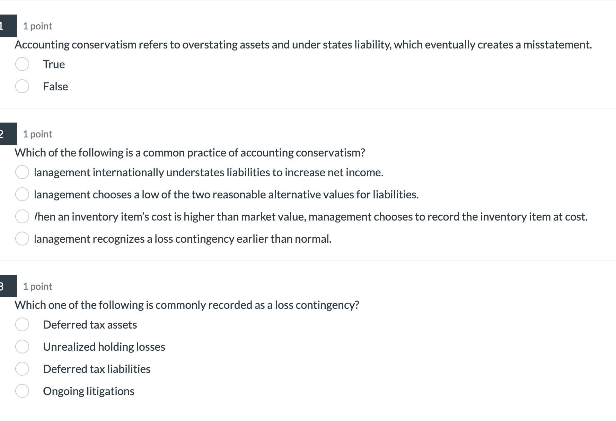The image size is (616, 421).
Task: Select False for question 1
Action: click(22, 87)
